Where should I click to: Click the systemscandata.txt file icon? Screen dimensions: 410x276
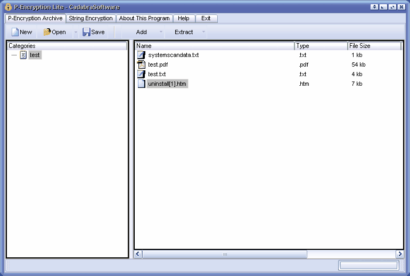141,55
